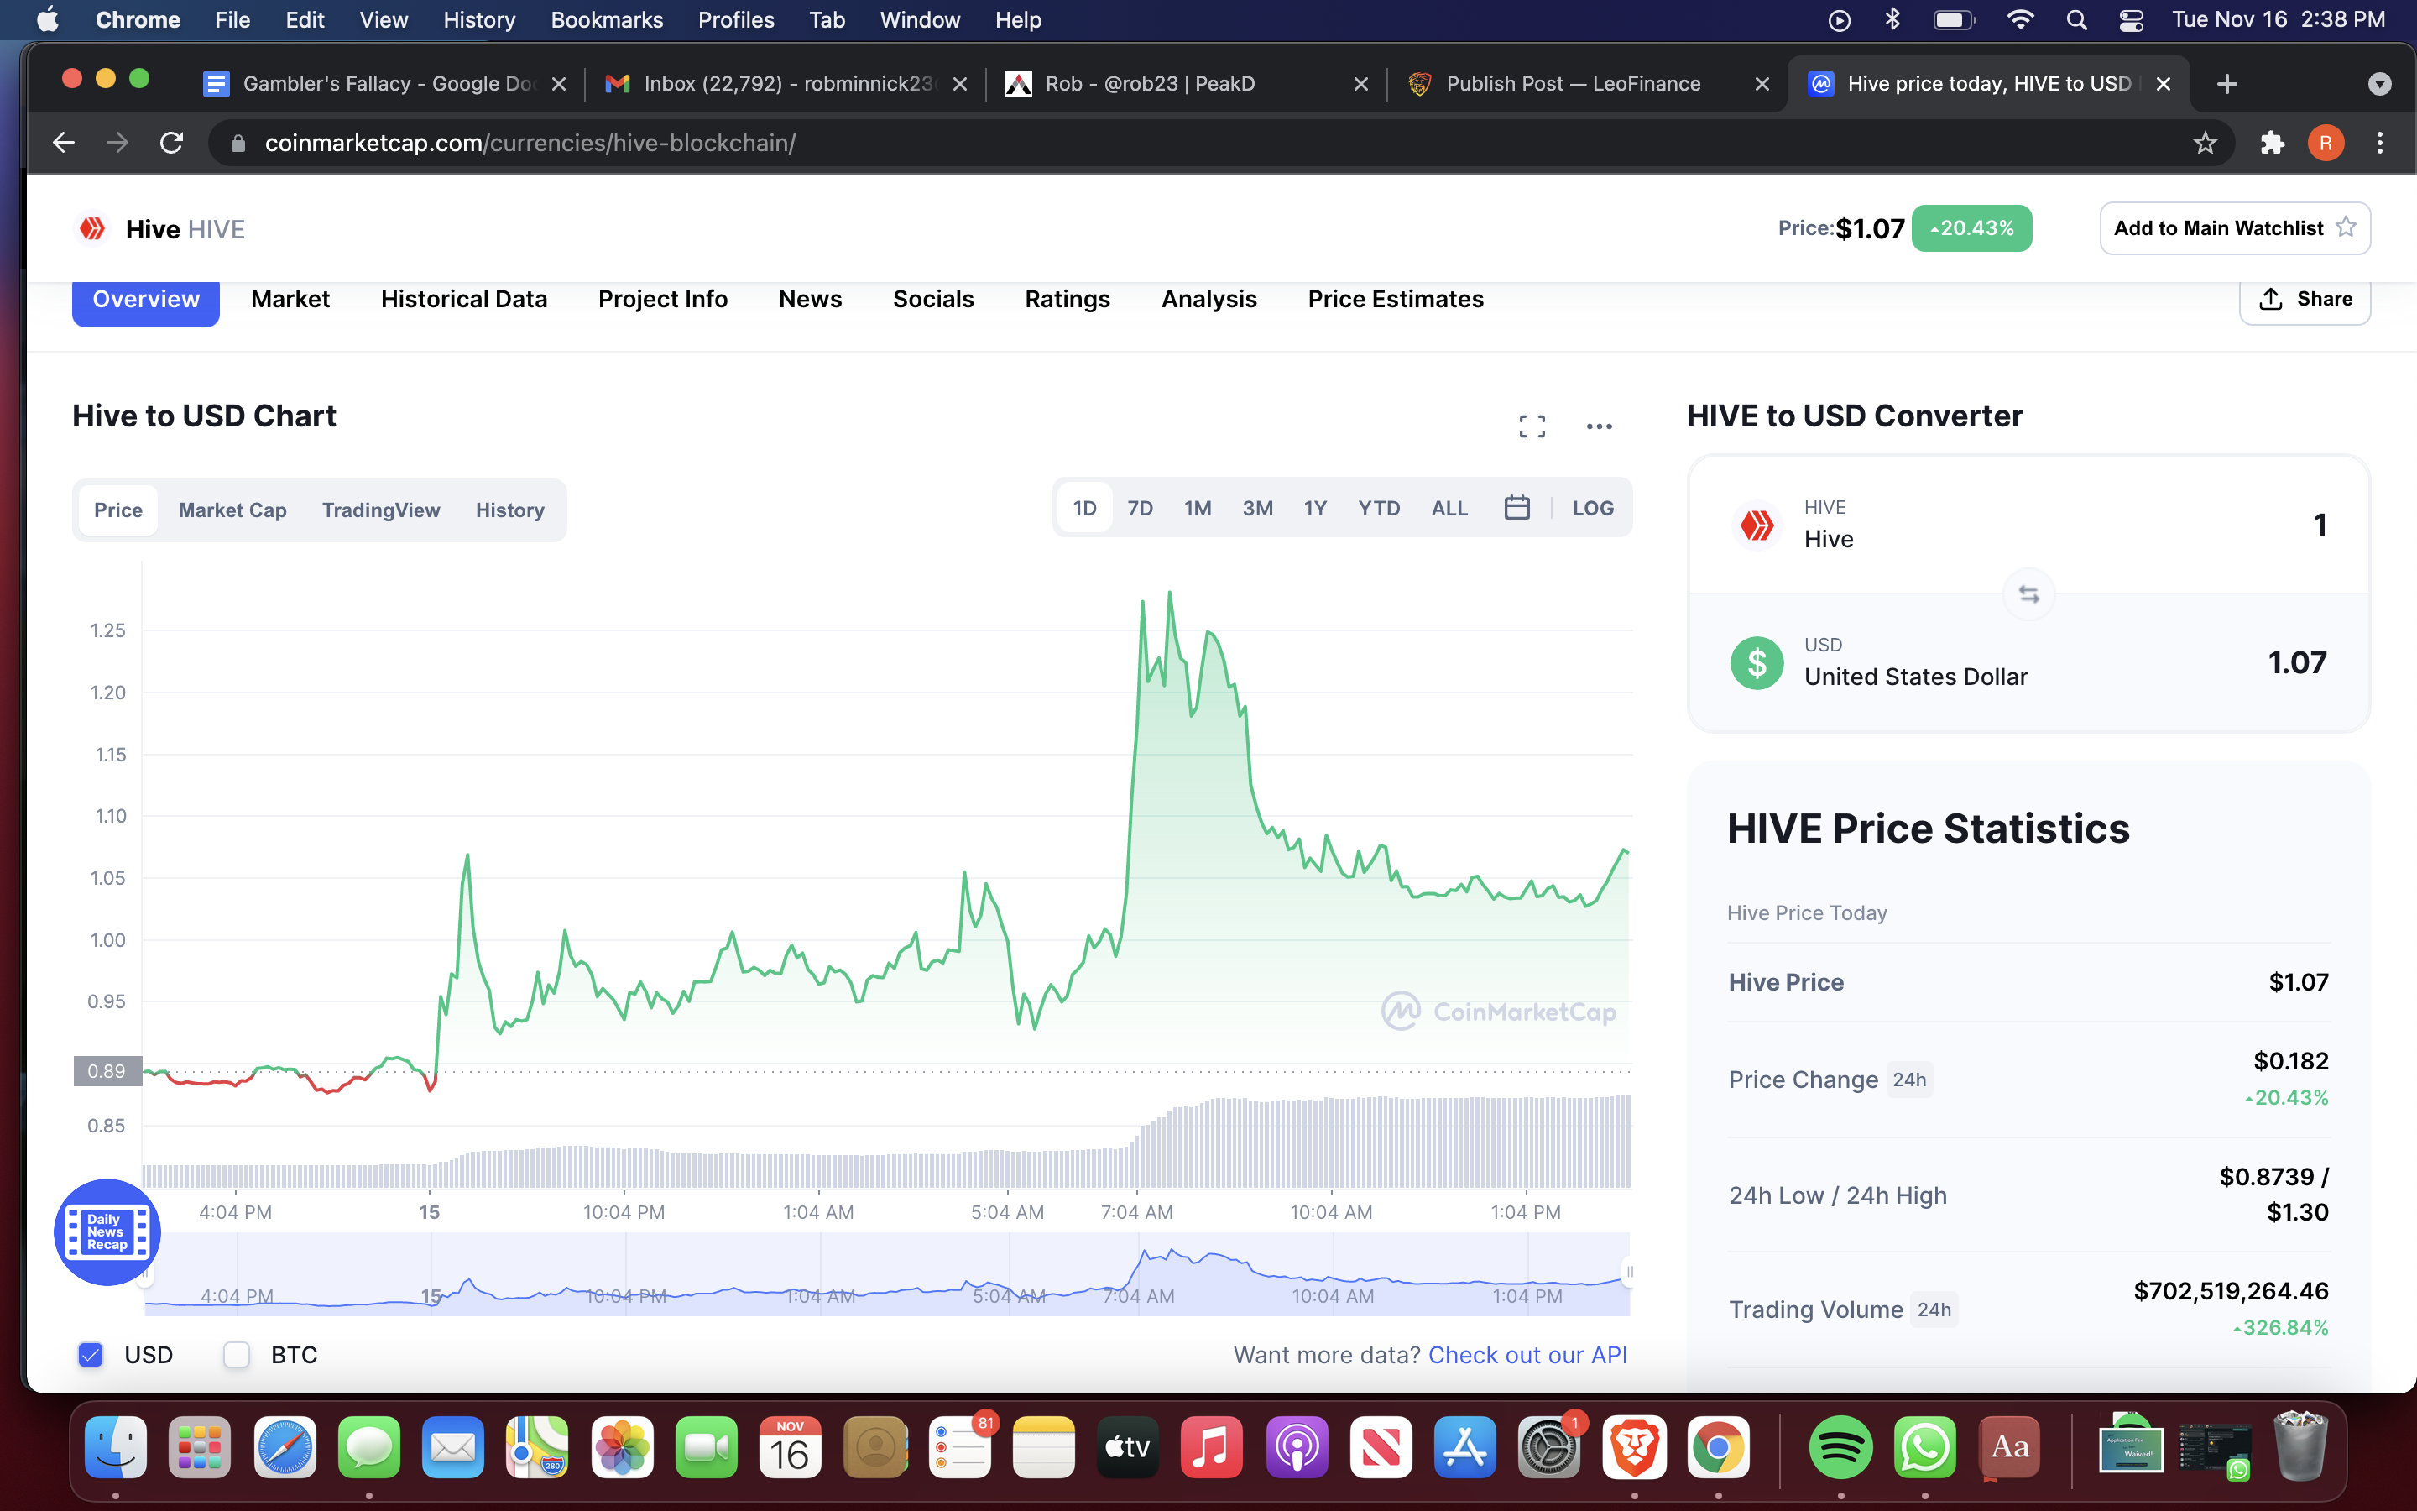Click the Share button

click(2305, 299)
